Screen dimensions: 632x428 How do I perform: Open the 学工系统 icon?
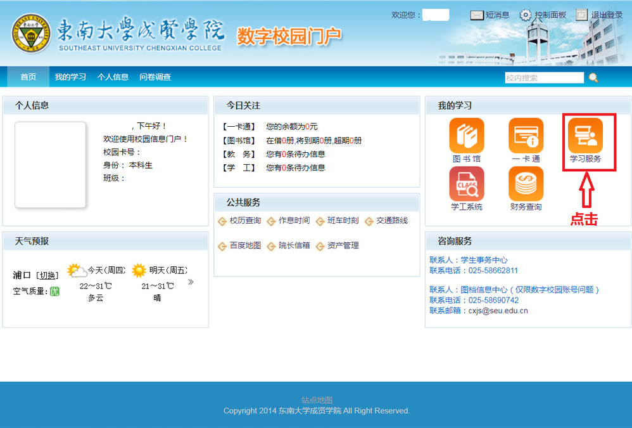click(x=466, y=184)
